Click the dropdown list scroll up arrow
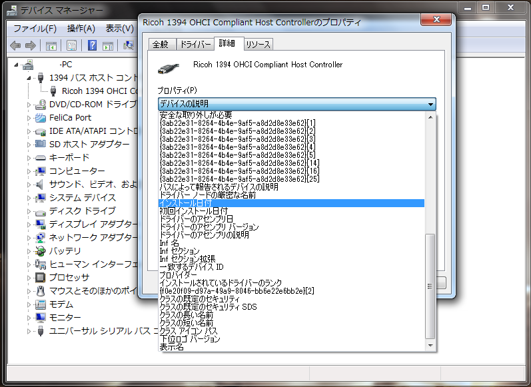Viewport: 531px width, 387px height. pyautogui.click(x=430, y=117)
